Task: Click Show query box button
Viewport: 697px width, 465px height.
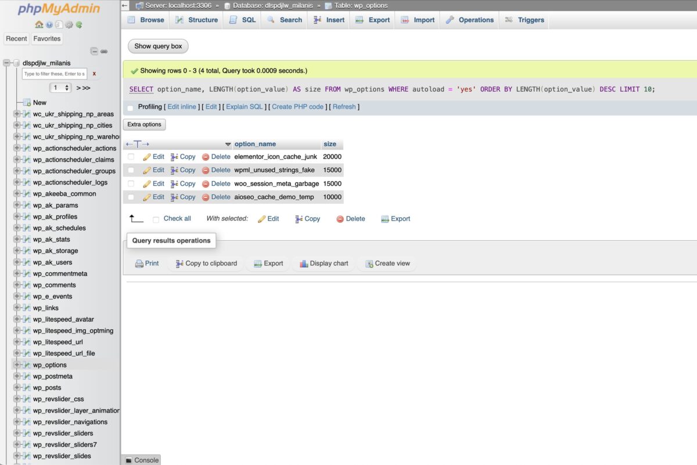Action: (x=158, y=46)
